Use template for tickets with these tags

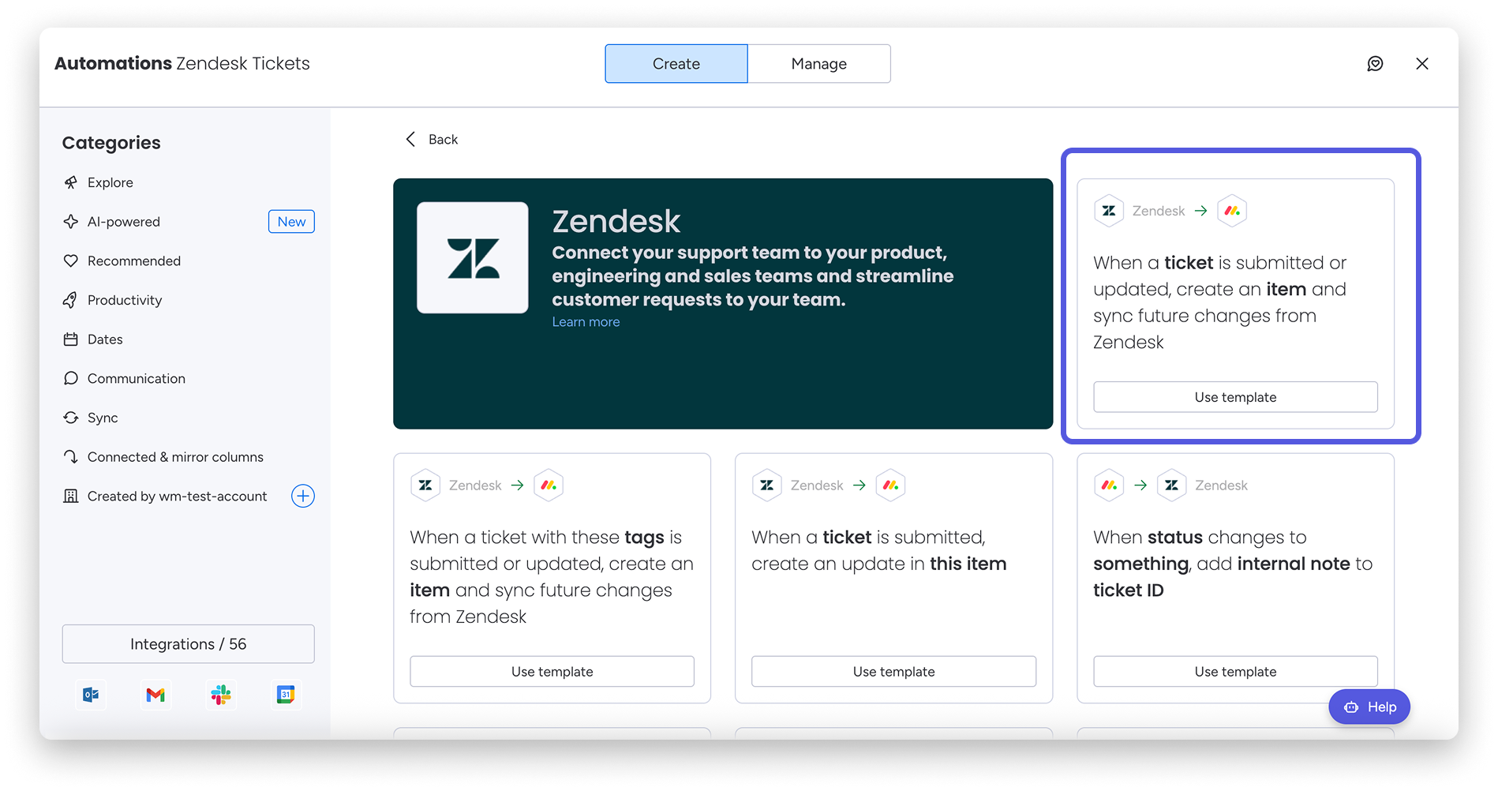[552, 672]
